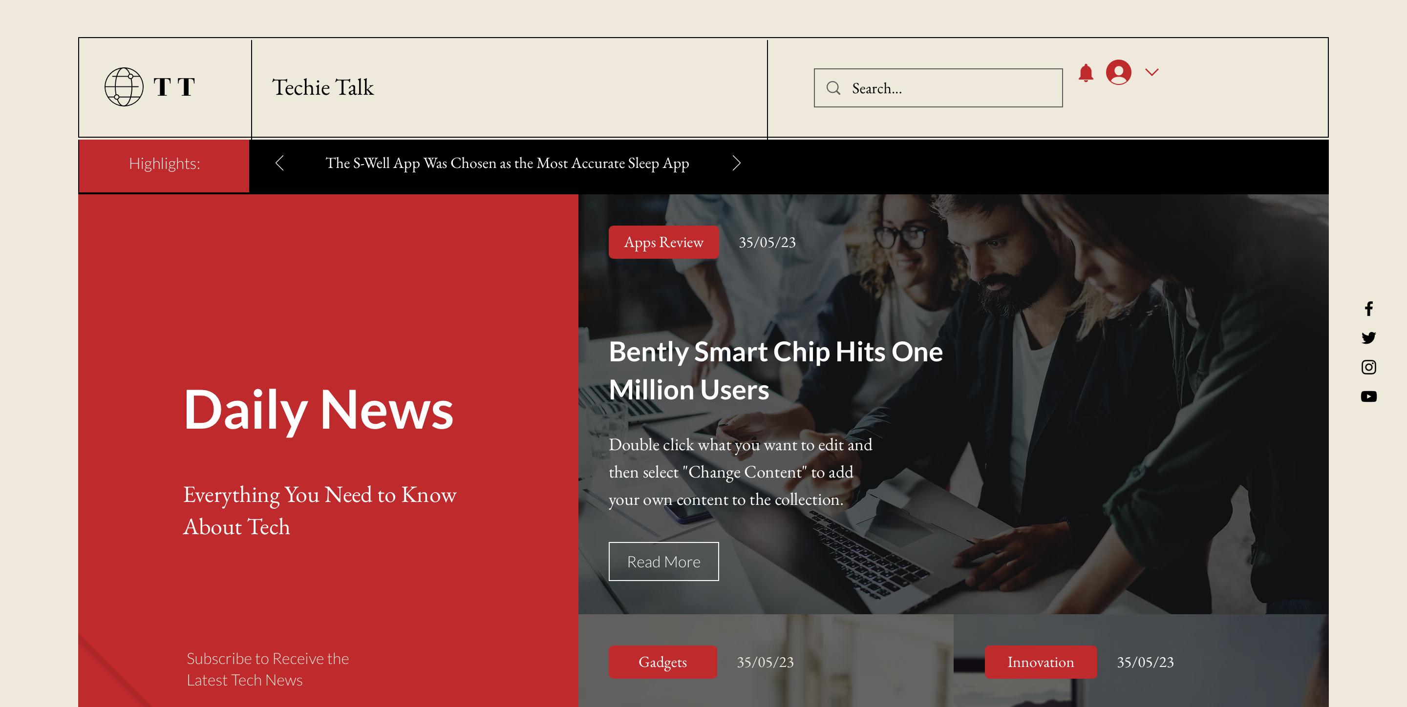Screen dimensions: 1407x707
Task: Click the notification bell icon
Action: (x=1086, y=73)
